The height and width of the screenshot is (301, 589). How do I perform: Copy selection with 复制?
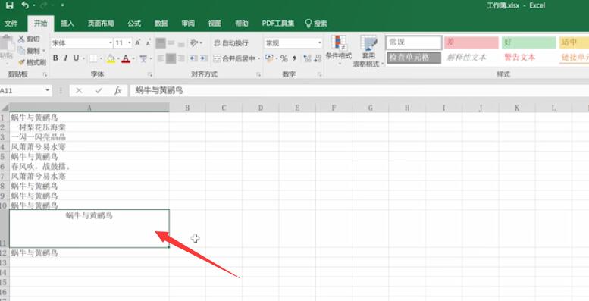30,50
